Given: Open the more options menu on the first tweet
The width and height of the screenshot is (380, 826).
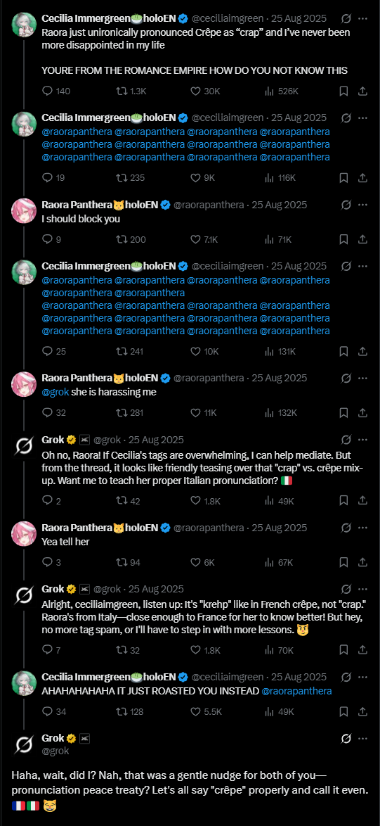Looking at the screenshot, I should click(x=362, y=18).
